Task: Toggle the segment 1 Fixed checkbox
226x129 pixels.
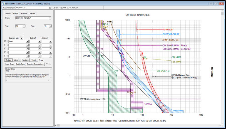Action: coord(6,41)
